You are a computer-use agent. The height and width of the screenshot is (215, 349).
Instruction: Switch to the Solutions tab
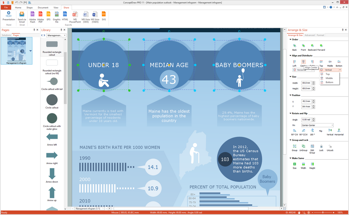click(x=6, y=35)
